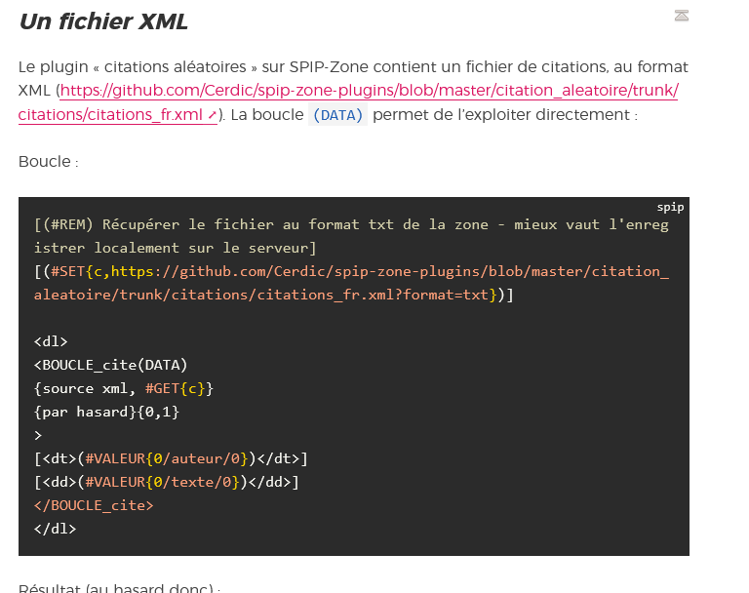Click the #SET{c,https://github.com... line
Screen dimensions: 749x593
[x=351, y=271]
